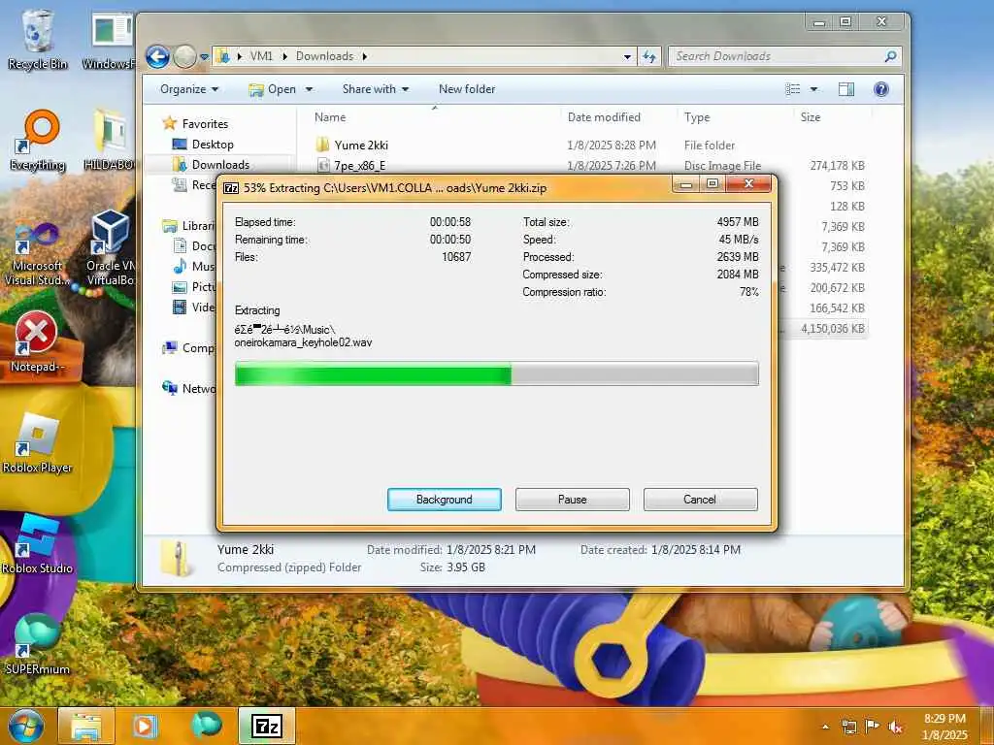Image resolution: width=994 pixels, height=745 pixels.
Task: Click the Action Center flag icon
Action: click(x=873, y=727)
